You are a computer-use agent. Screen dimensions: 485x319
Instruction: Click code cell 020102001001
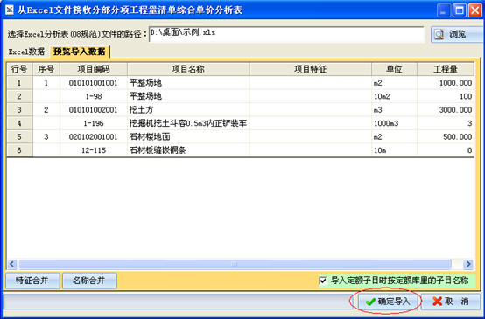tap(94, 137)
